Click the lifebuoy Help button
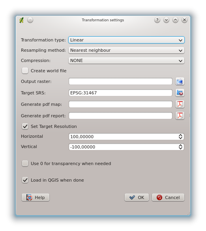Viewport: 206px width, 231px height. pyautogui.click(x=36, y=197)
